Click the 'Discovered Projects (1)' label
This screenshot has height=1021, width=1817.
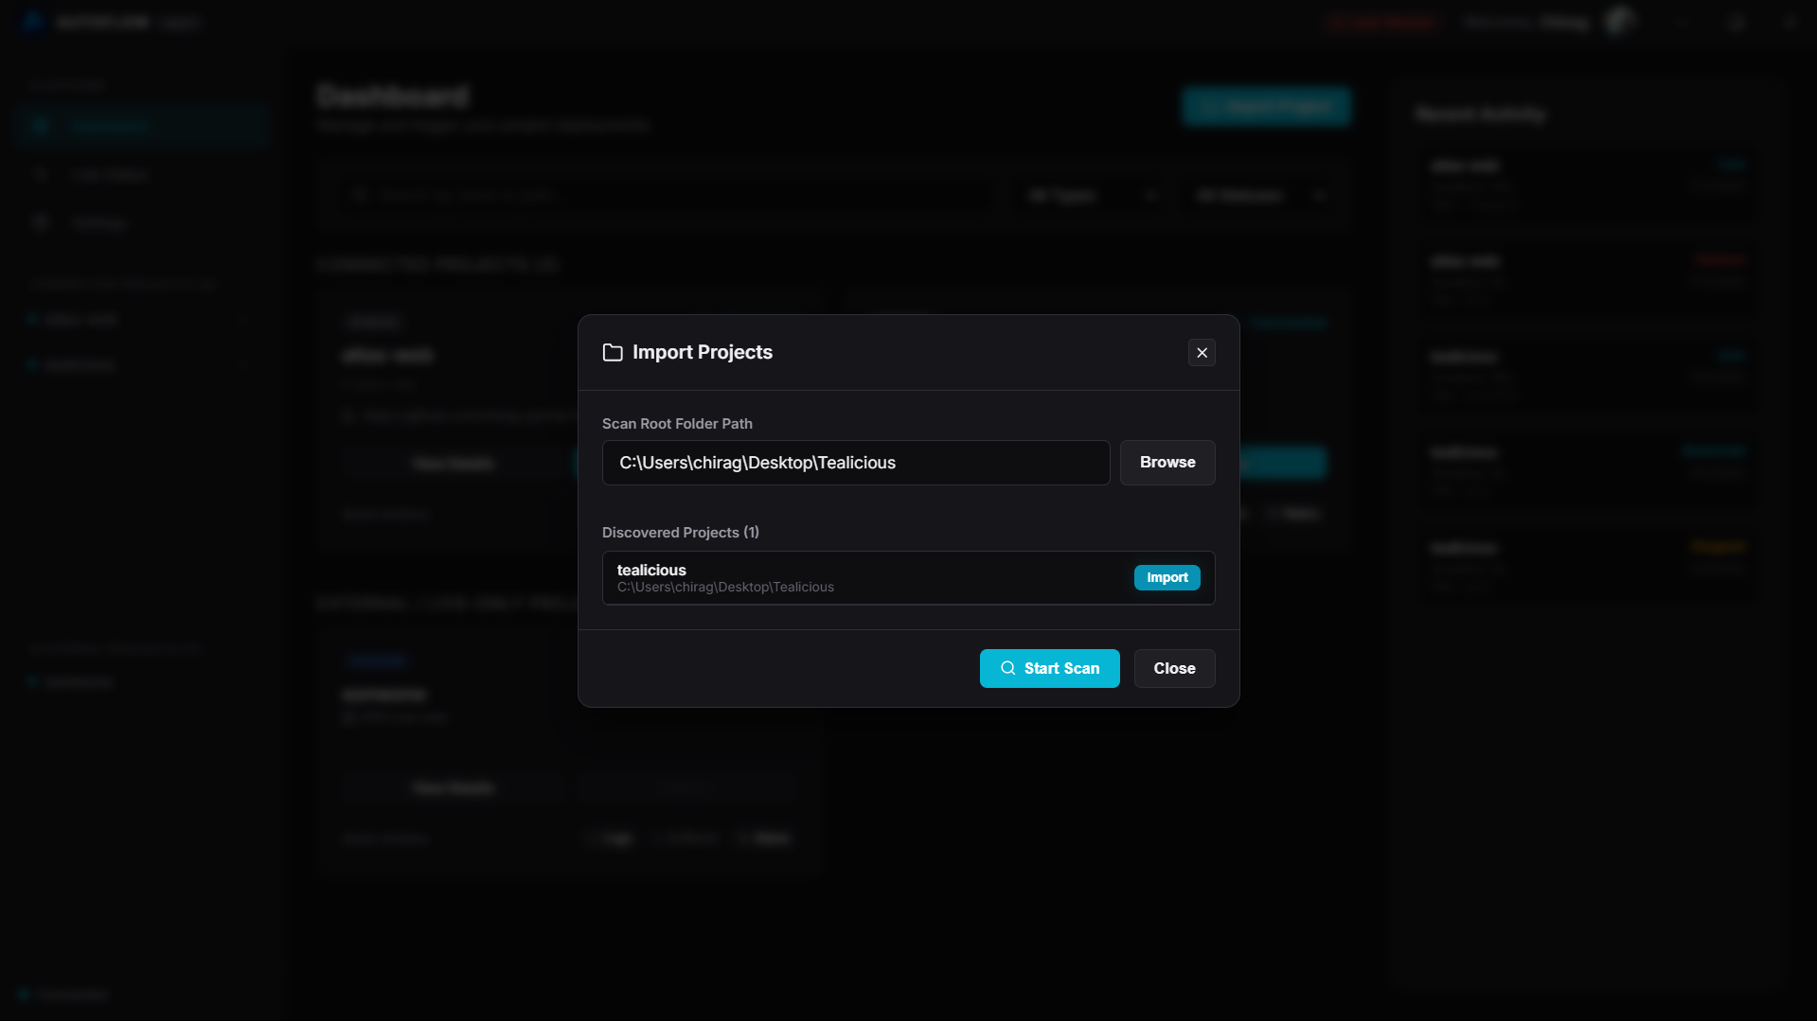(x=681, y=532)
